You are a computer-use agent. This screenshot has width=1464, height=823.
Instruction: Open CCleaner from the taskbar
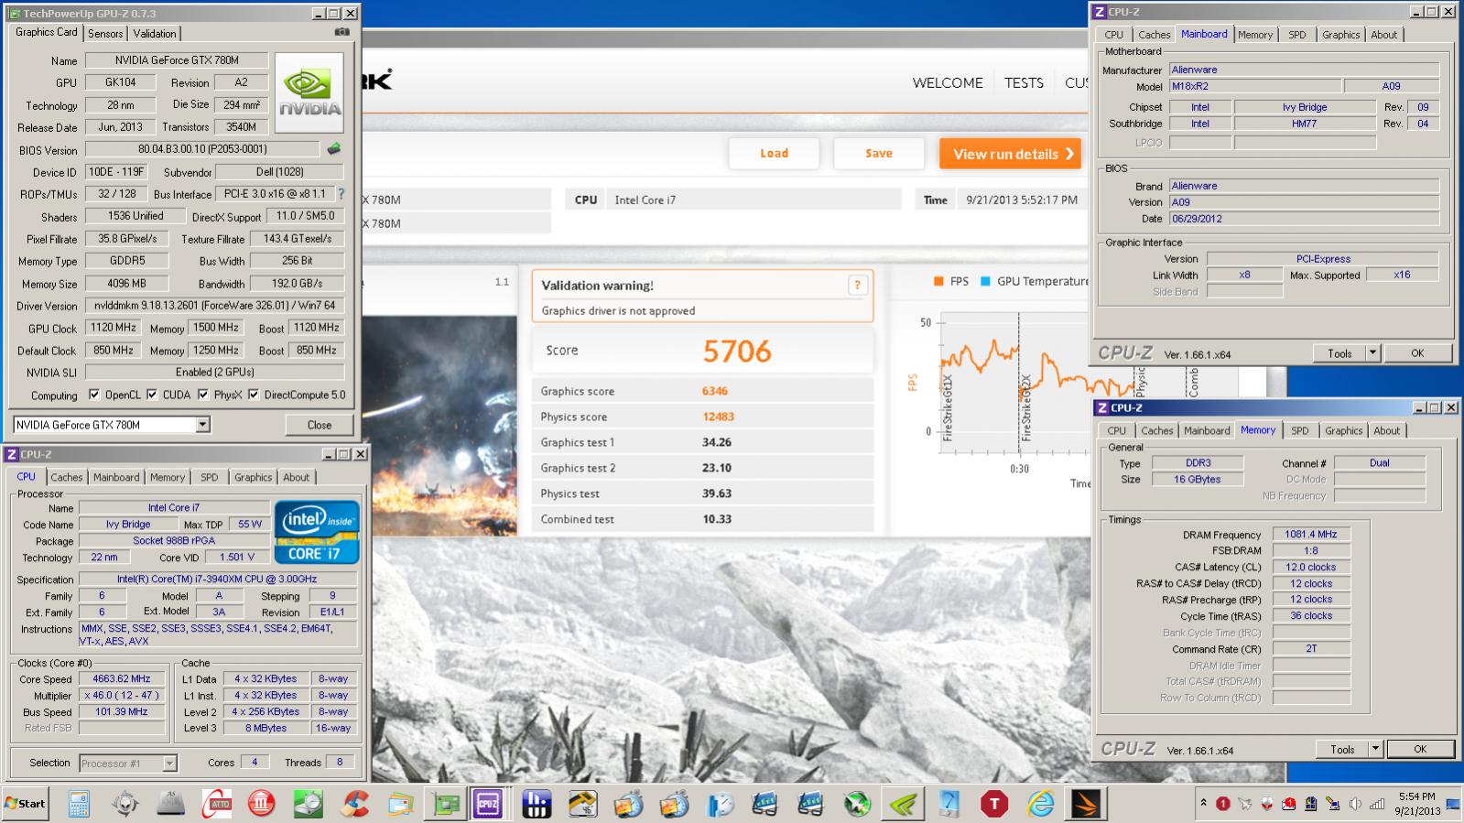[x=354, y=804]
